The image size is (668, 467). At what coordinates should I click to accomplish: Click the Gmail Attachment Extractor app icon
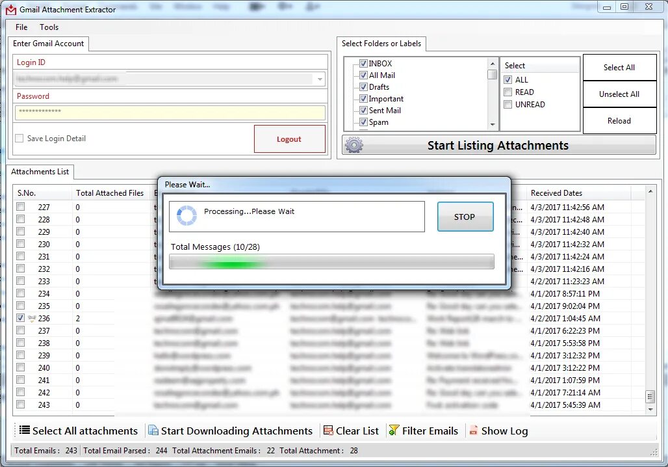point(10,9)
